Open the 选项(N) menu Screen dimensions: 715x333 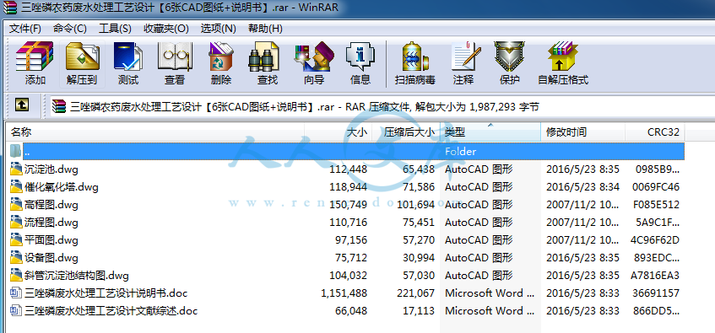[218, 29]
